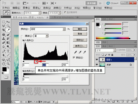This screenshot has height=104, width=138.
Task: Hide the Background layer eye icon
Action: click(x=97, y=64)
